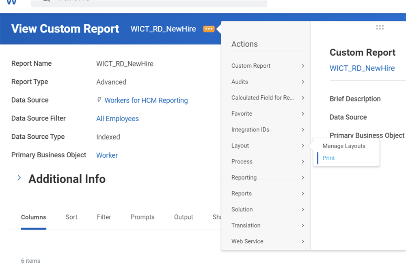The height and width of the screenshot is (264, 406).
Task: Switch to the Sort tab
Action: pyautogui.click(x=71, y=217)
